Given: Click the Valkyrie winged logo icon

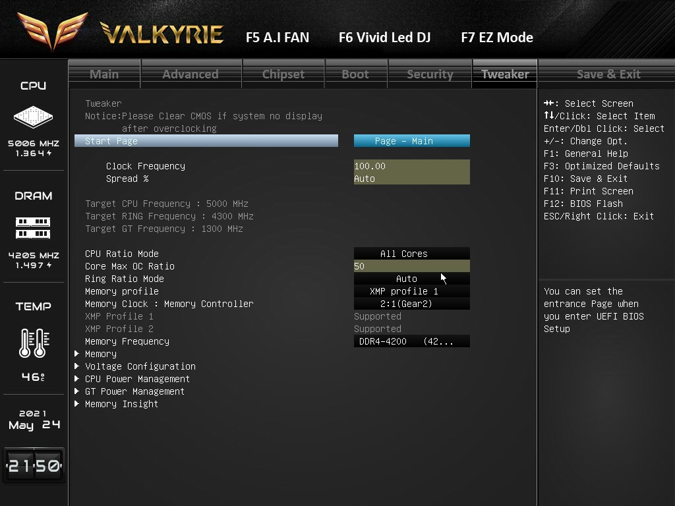Looking at the screenshot, I should click(52, 31).
